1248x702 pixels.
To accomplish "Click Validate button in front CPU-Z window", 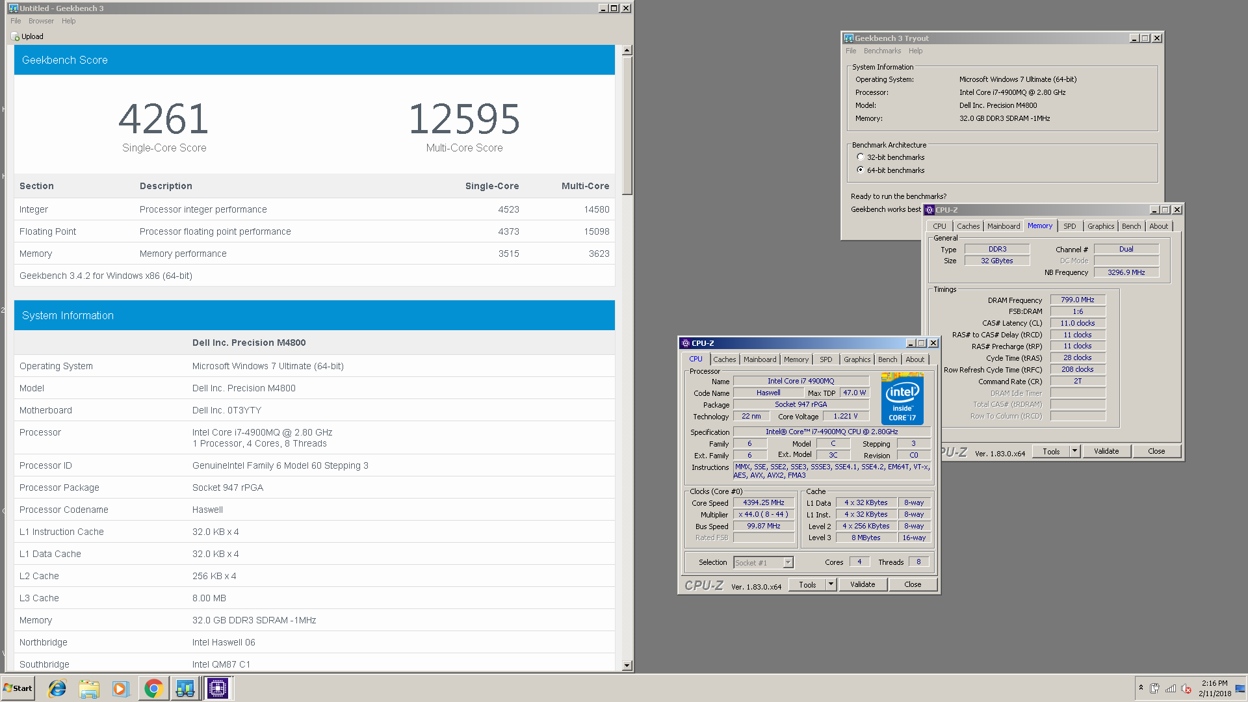I will [863, 584].
